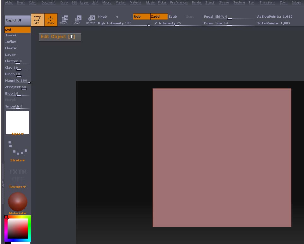Screen dimensions: 304x244
Task: Click the ZProject brush slider
Action: [x=17, y=87]
